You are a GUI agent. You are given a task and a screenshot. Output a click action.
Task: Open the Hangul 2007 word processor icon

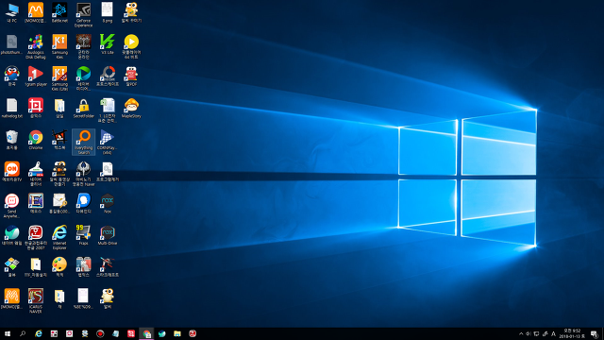pyautogui.click(x=36, y=238)
